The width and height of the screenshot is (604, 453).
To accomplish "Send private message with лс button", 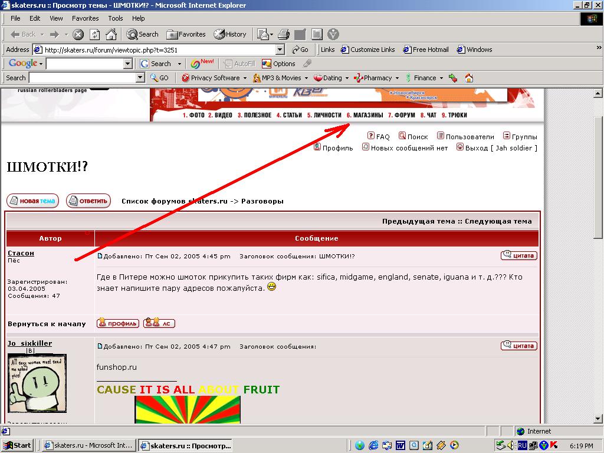I will (x=159, y=323).
